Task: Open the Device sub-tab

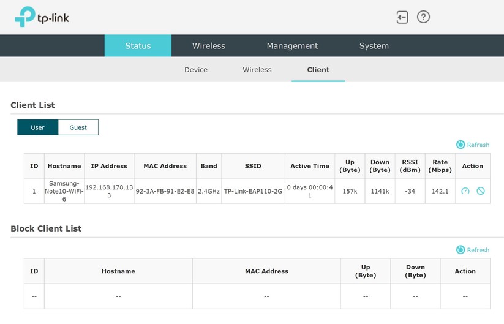Action: [x=196, y=70]
